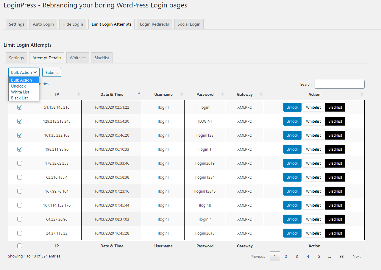The height and width of the screenshot is (270, 381).
Task: Select the Attempt Details sub-tab
Action: 47,58
